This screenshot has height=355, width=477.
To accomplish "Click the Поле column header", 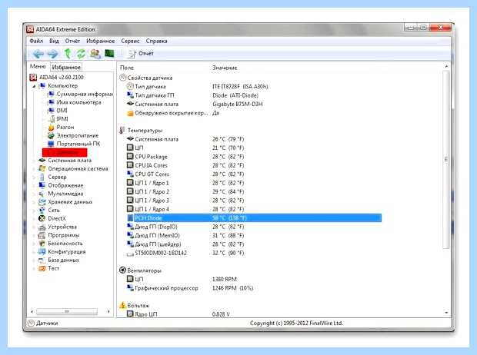I will (127, 68).
